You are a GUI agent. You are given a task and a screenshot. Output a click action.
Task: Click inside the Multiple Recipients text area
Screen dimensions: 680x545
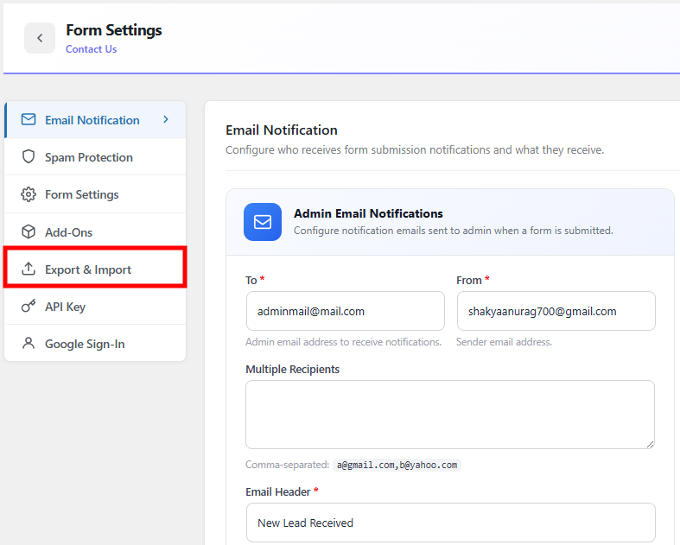point(449,415)
